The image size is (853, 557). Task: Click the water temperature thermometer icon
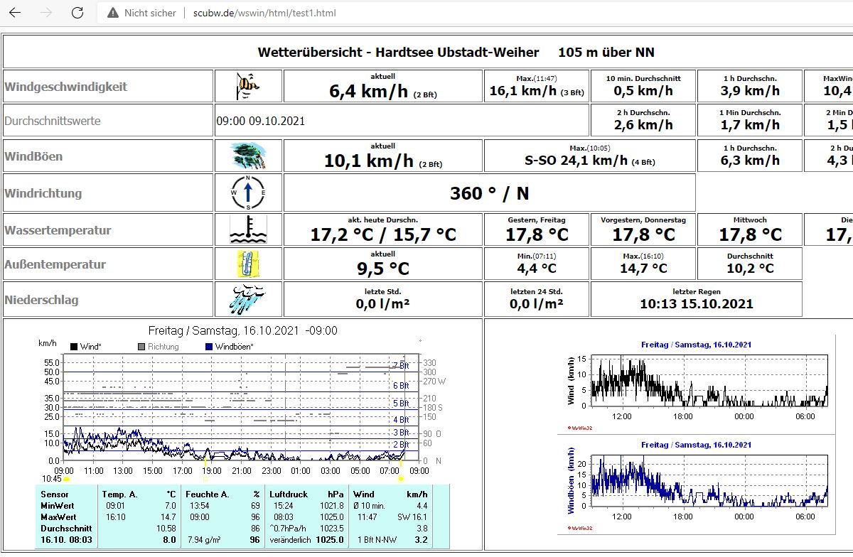tap(248, 230)
